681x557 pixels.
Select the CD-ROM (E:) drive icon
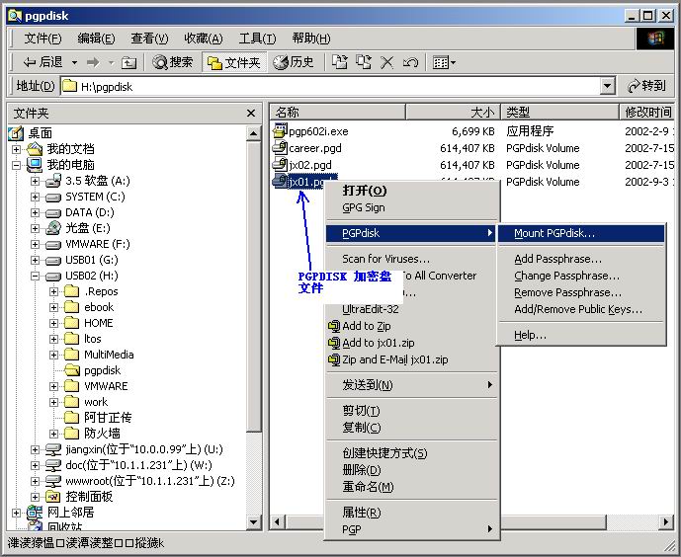coord(53,228)
